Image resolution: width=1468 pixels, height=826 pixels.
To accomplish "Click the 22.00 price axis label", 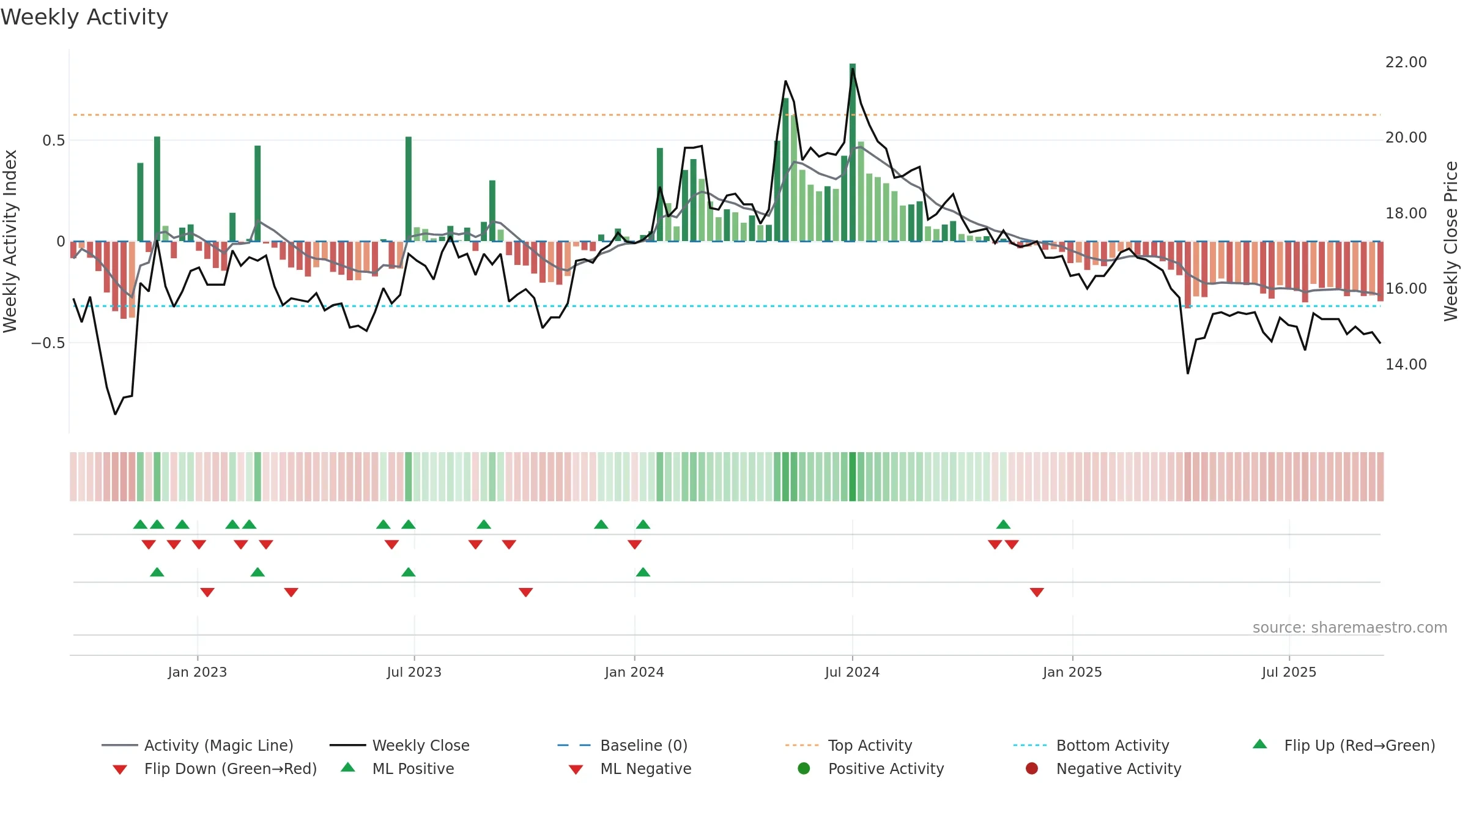I will [1406, 62].
